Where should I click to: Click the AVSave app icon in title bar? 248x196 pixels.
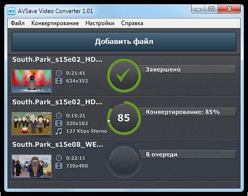pyautogui.click(x=12, y=11)
